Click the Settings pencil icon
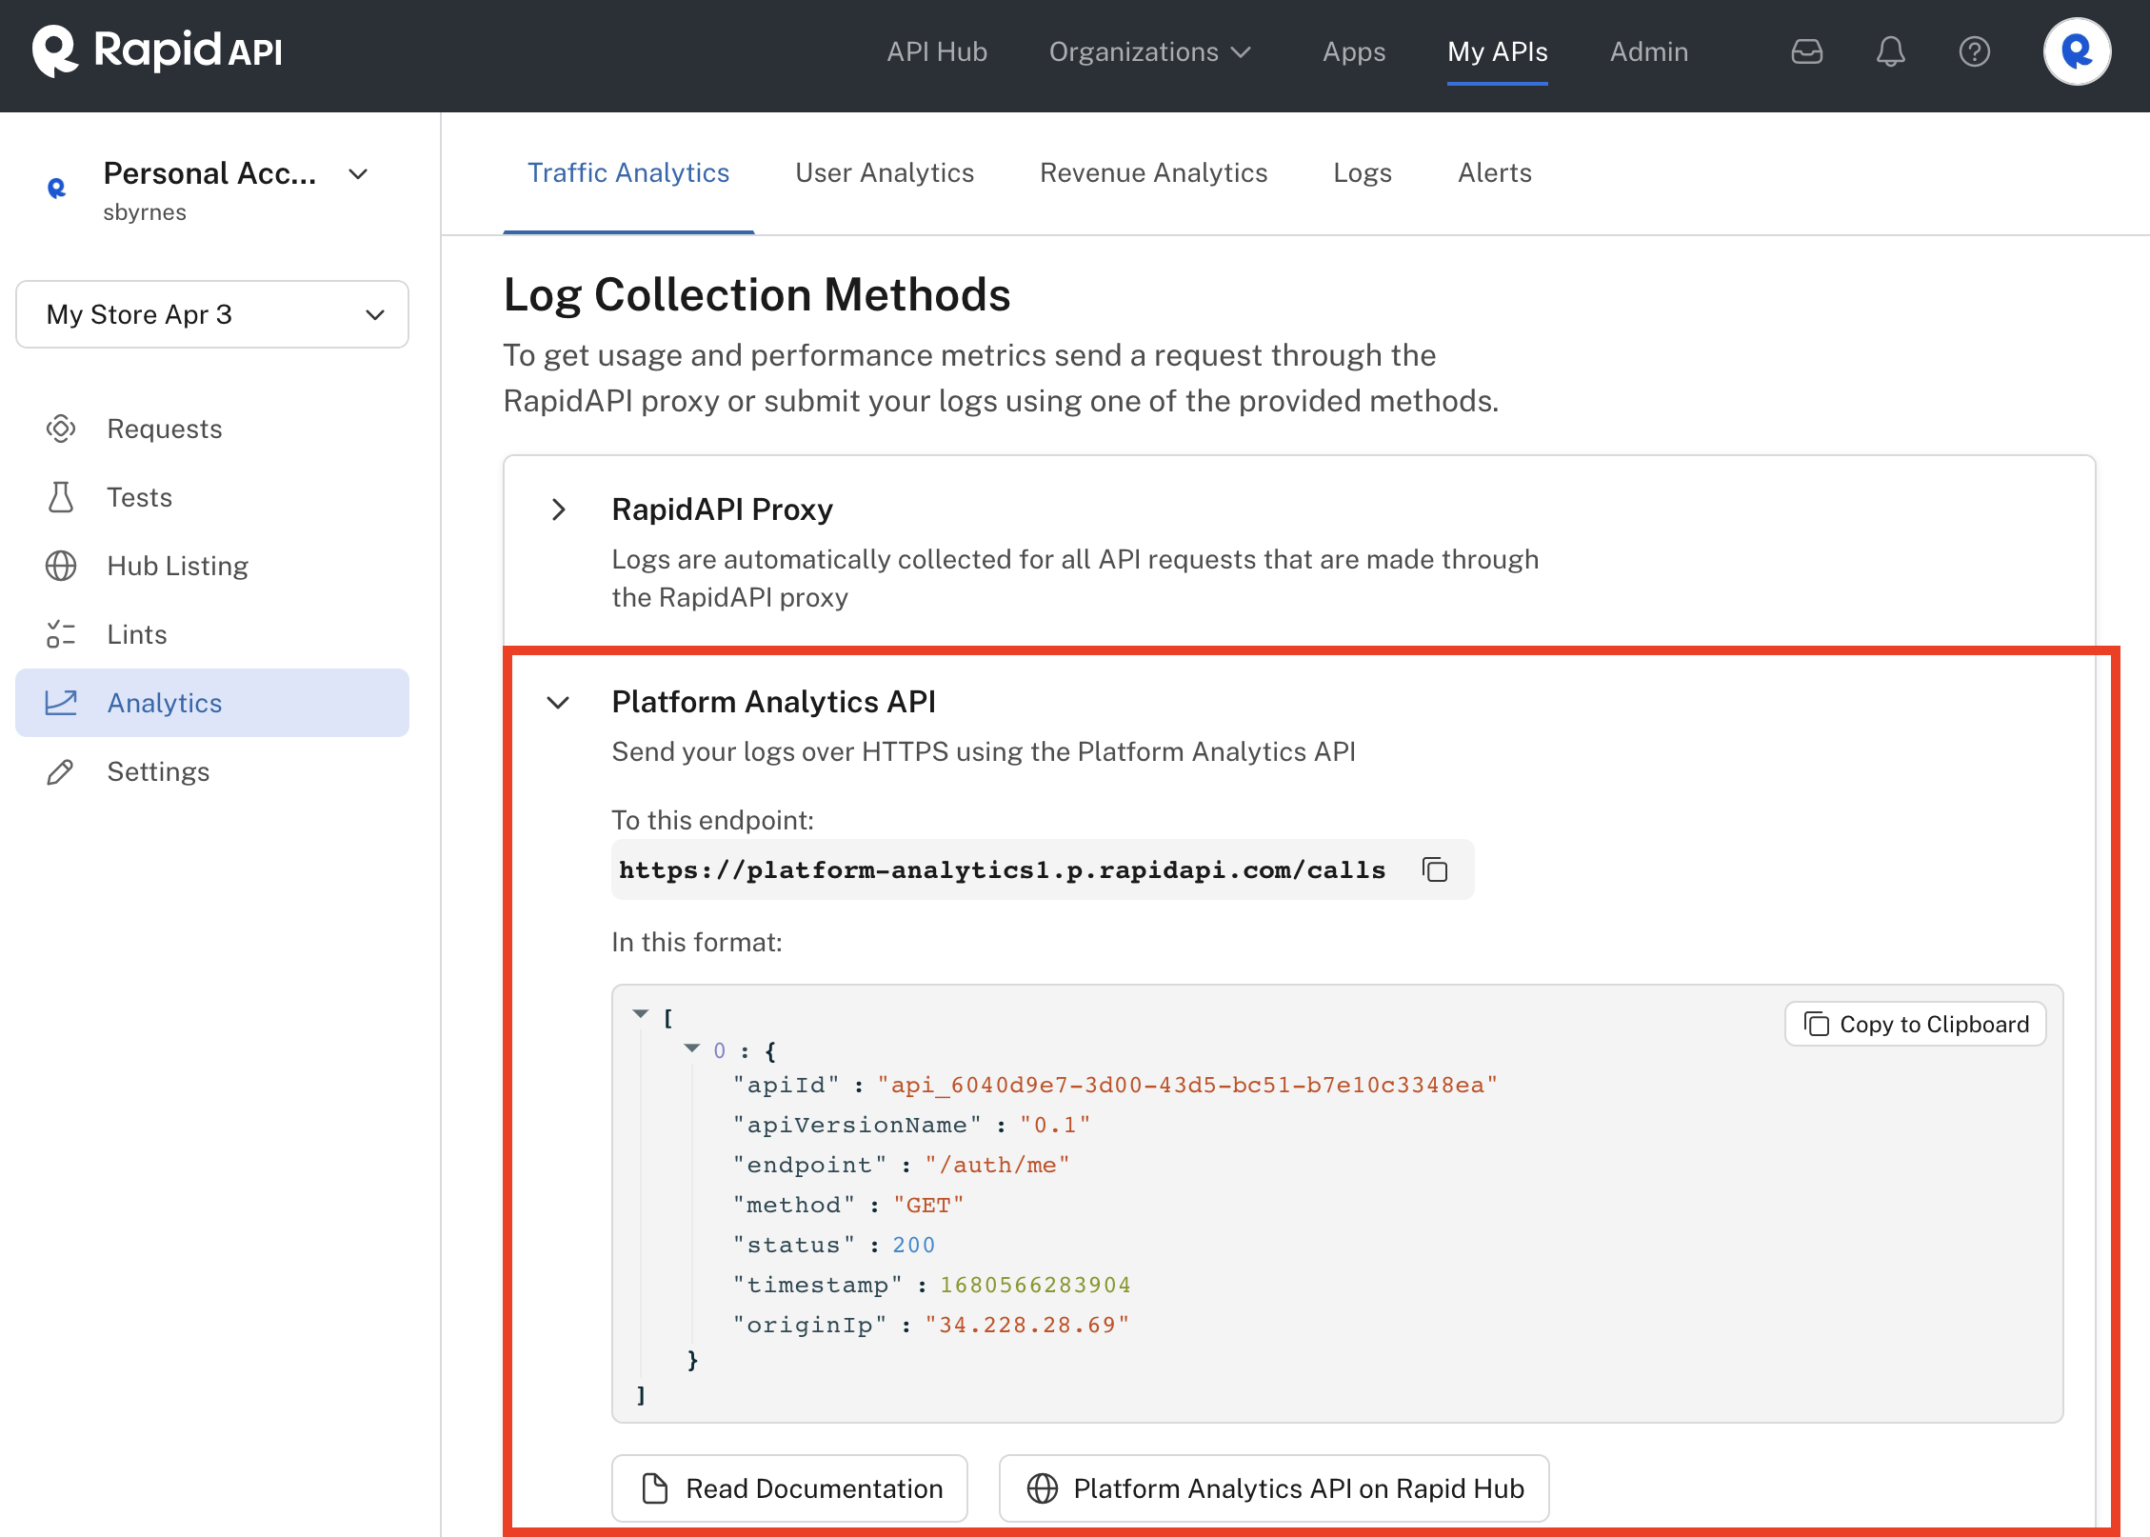The width and height of the screenshot is (2150, 1537). pyautogui.click(x=61, y=771)
